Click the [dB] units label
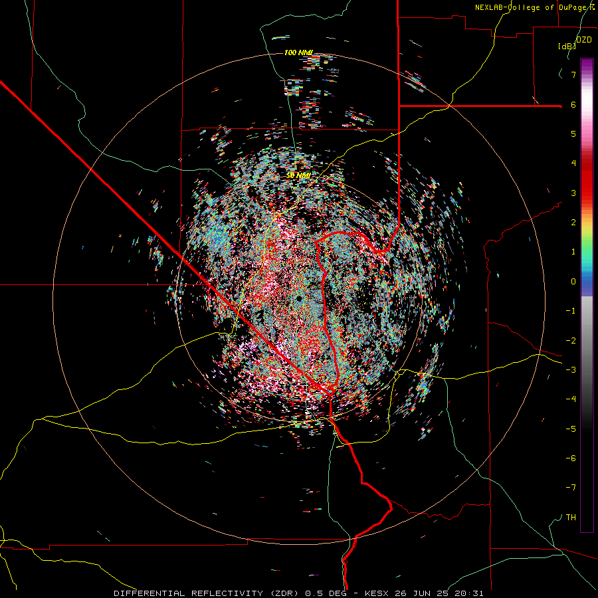 [x=567, y=47]
